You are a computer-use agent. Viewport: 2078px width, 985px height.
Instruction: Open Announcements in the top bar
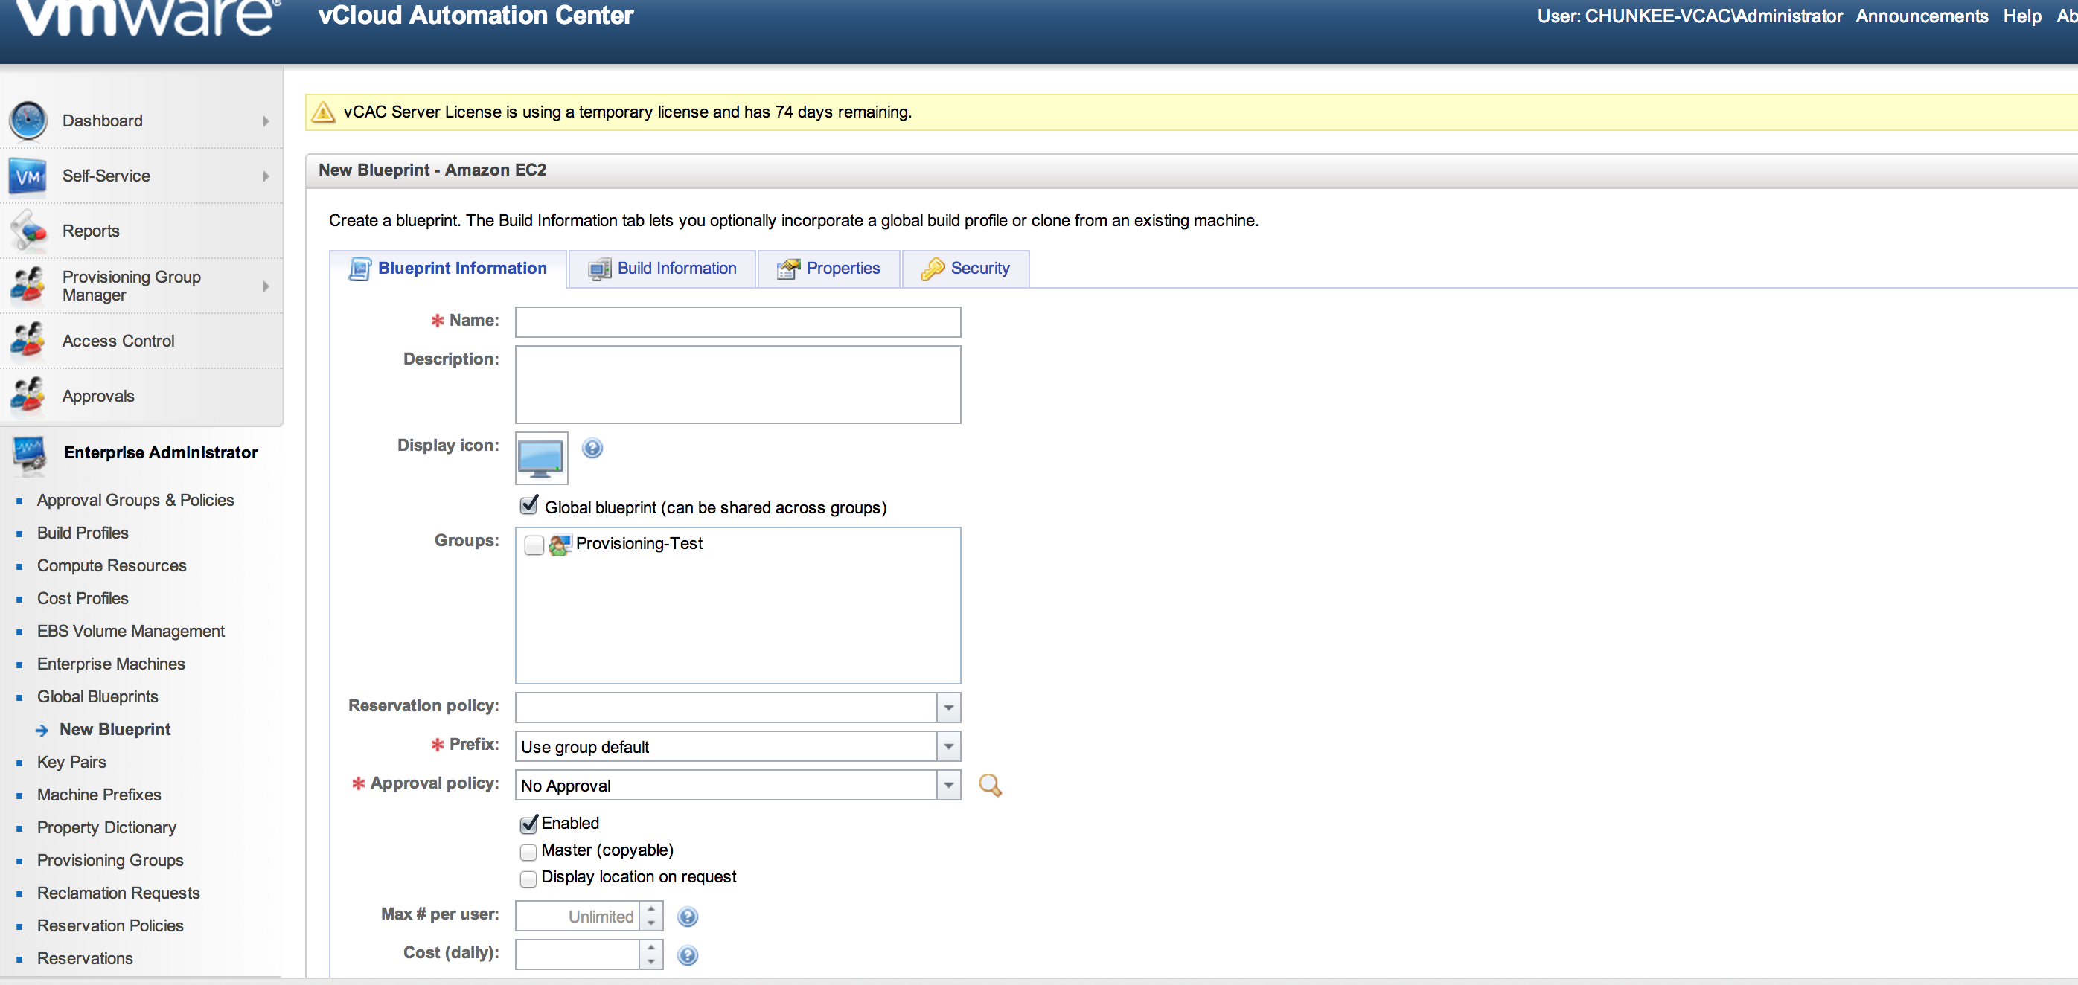1922,16
